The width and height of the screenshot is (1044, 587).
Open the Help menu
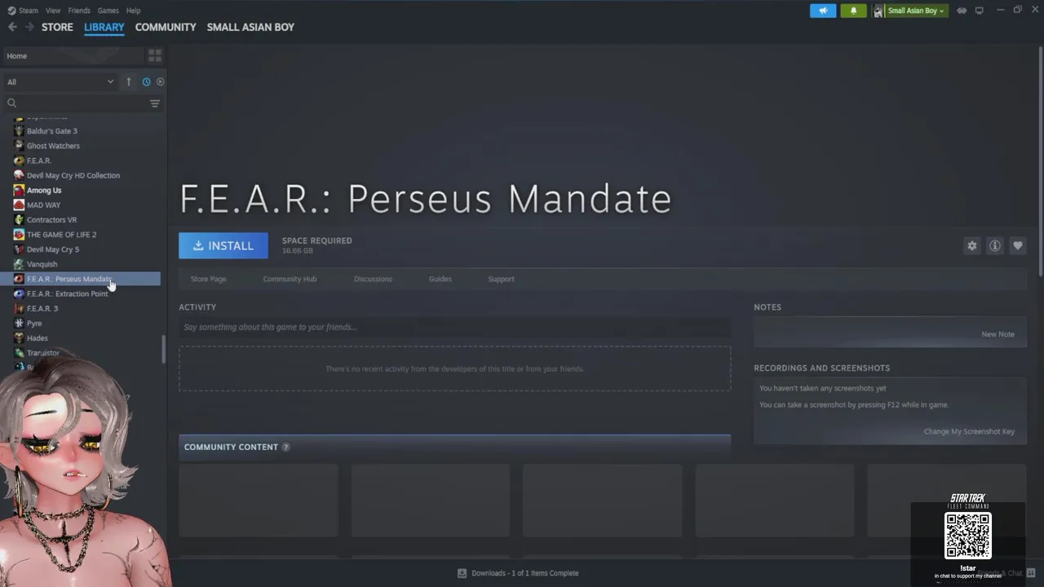[x=133, y=11]
